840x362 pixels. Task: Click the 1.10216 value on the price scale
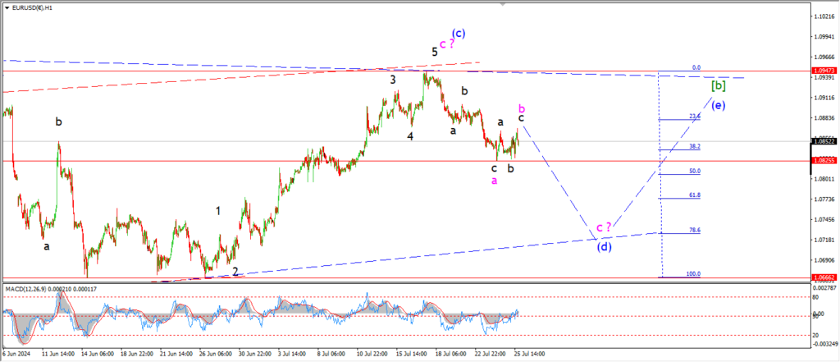[x=824, y=16]
